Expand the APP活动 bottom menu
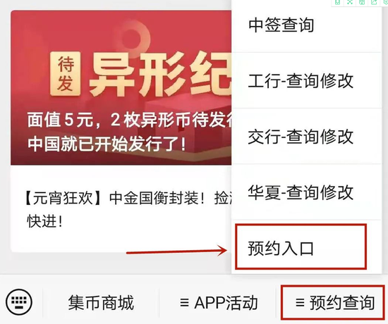This screenshot has height=324, width=388. click(x=219, y=302)
